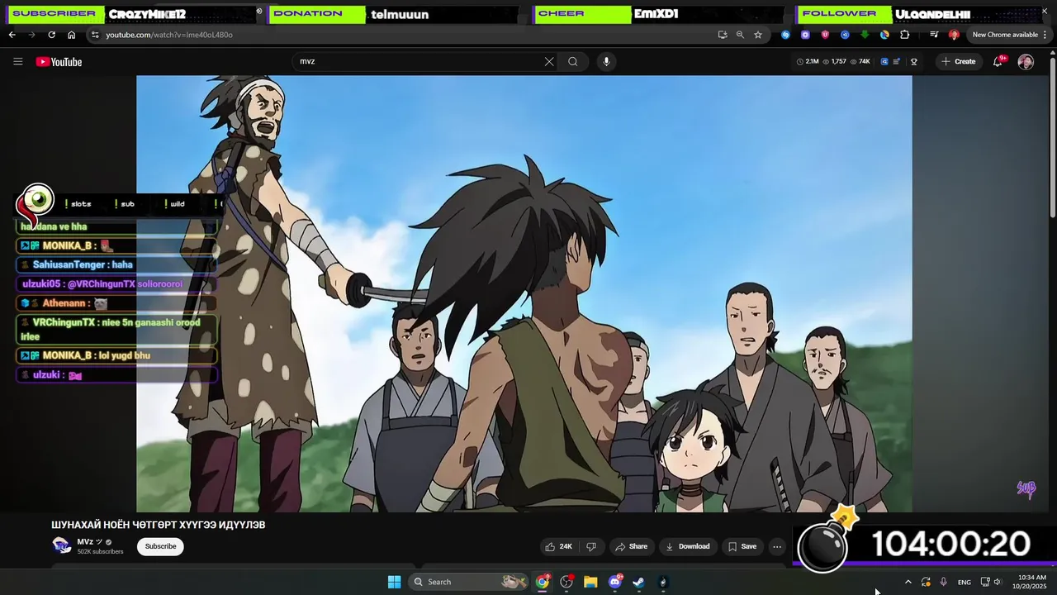Download the video
Viewport: 1057px width, 595px height.
pos(688,546)
